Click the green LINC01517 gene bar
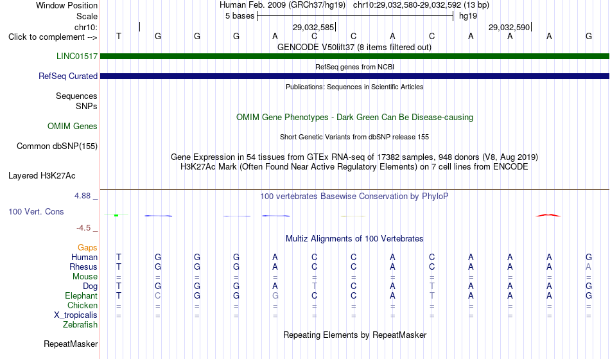The height and width of the screenshot is (359, 610). [354, 56]
